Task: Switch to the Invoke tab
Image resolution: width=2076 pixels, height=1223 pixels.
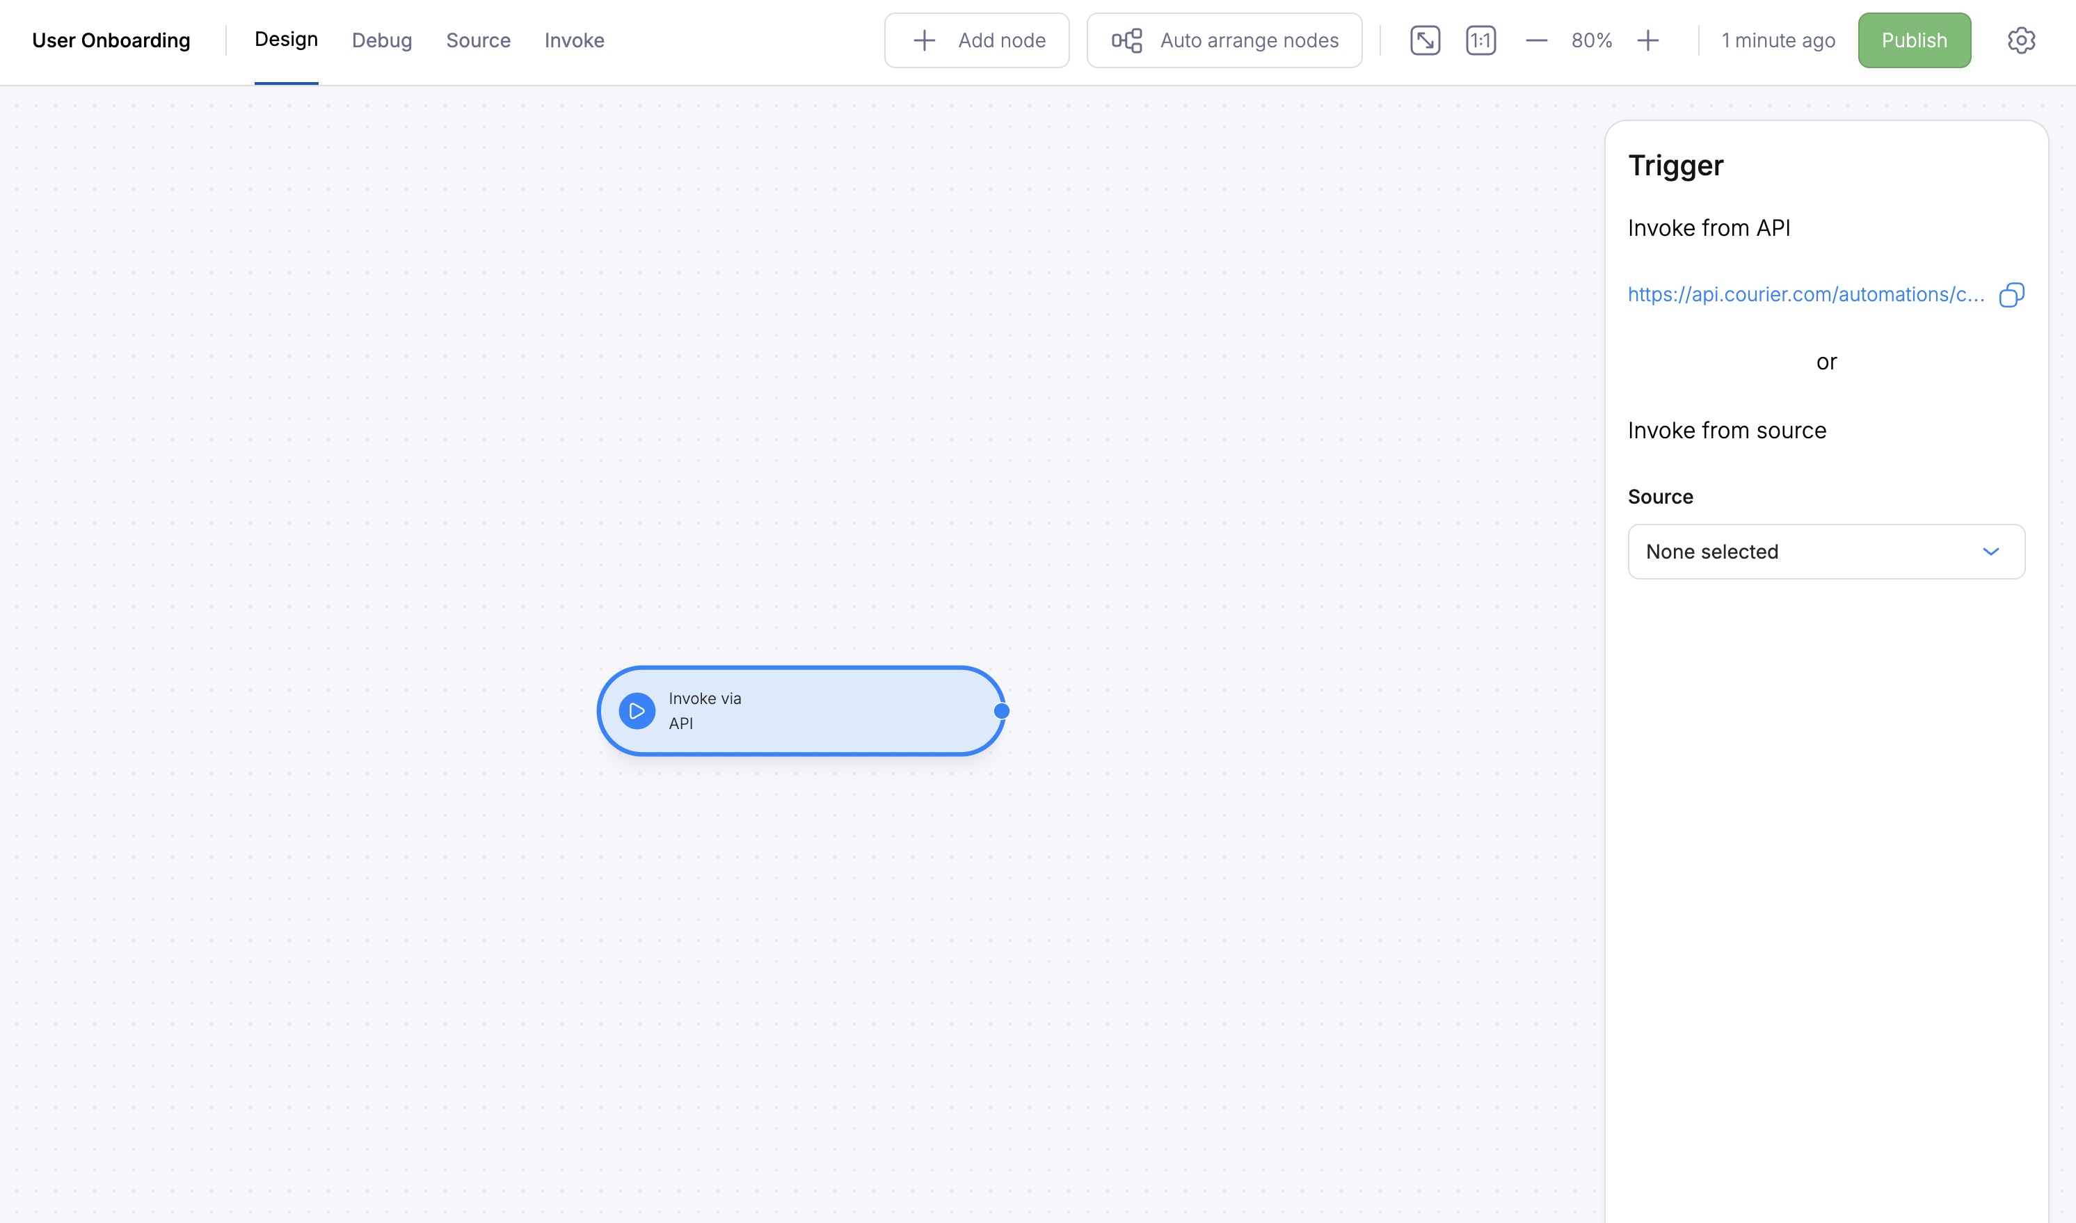Action: (573, 40)
